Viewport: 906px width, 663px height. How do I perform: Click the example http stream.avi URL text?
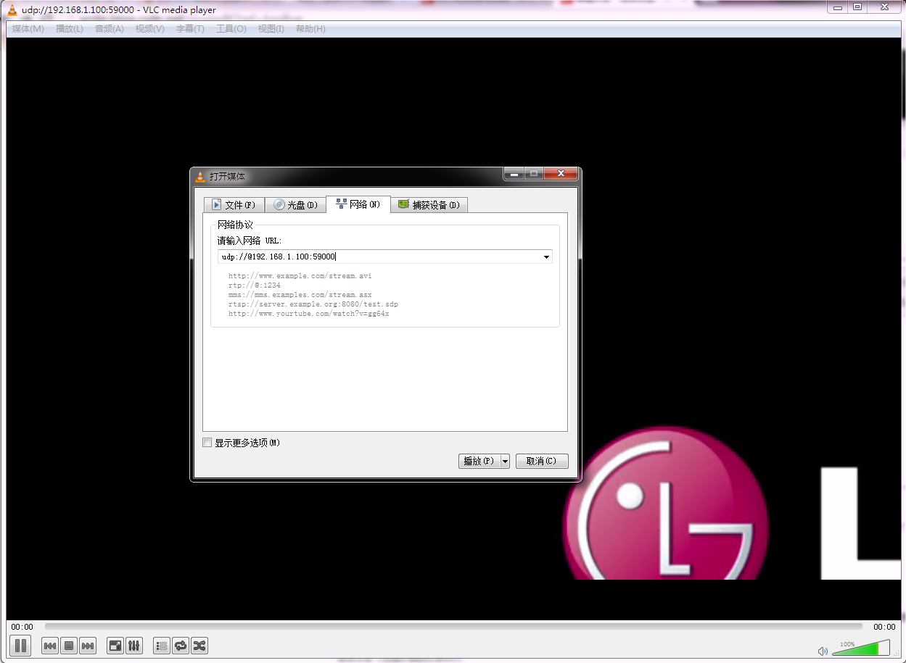coord(300,276)
